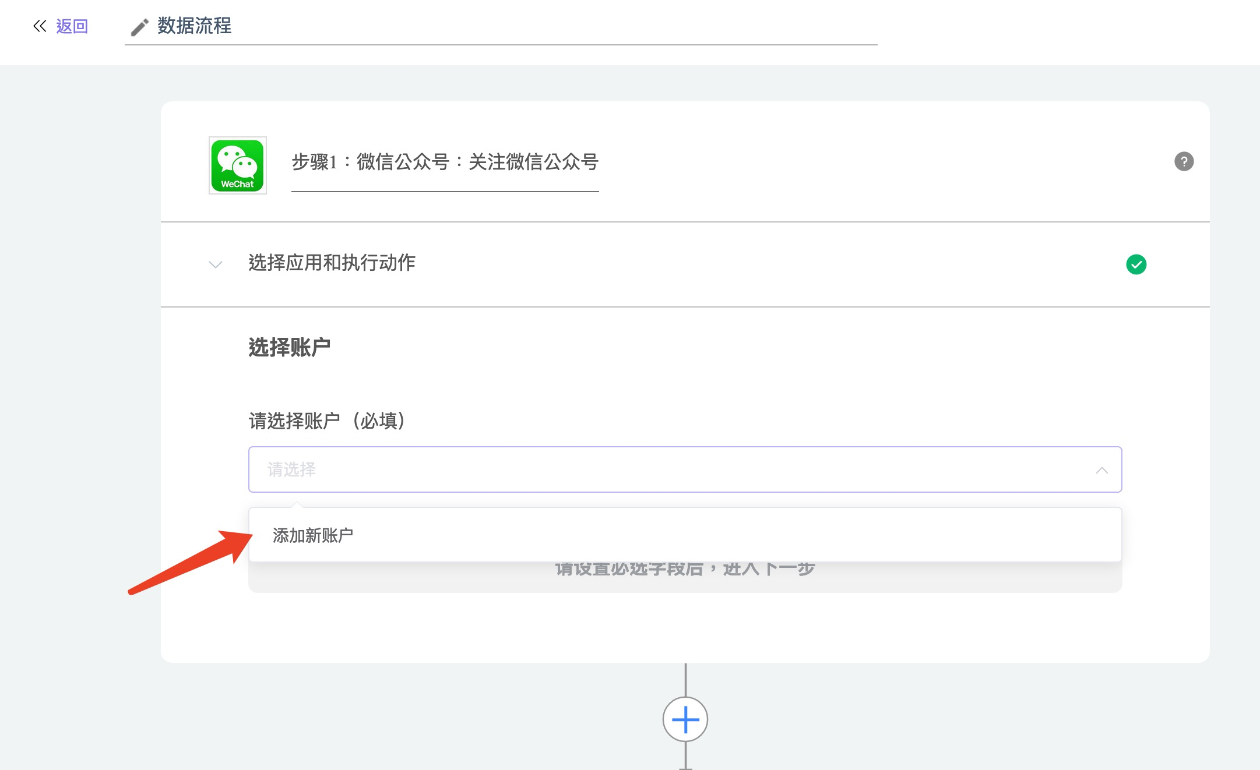Click the pencil edit icon

click(x=139, y=27)
